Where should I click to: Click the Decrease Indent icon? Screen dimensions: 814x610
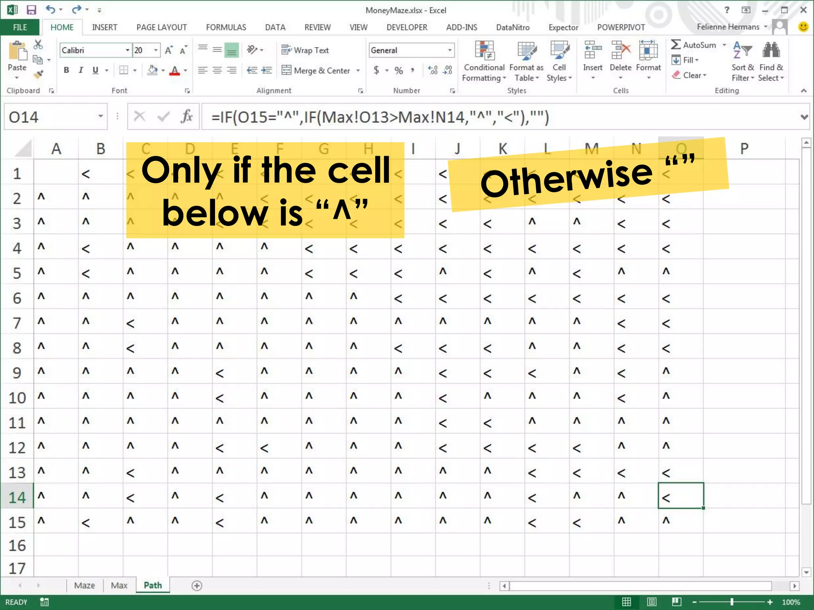(252, 70)
